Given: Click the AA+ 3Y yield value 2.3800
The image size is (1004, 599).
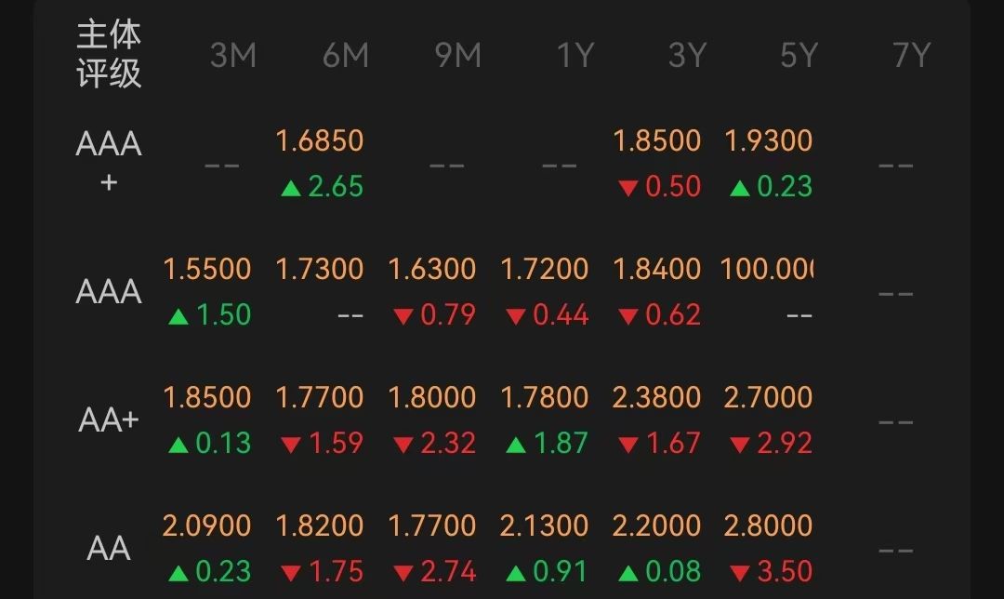Looking at the screenshot, I should point(656,398).
